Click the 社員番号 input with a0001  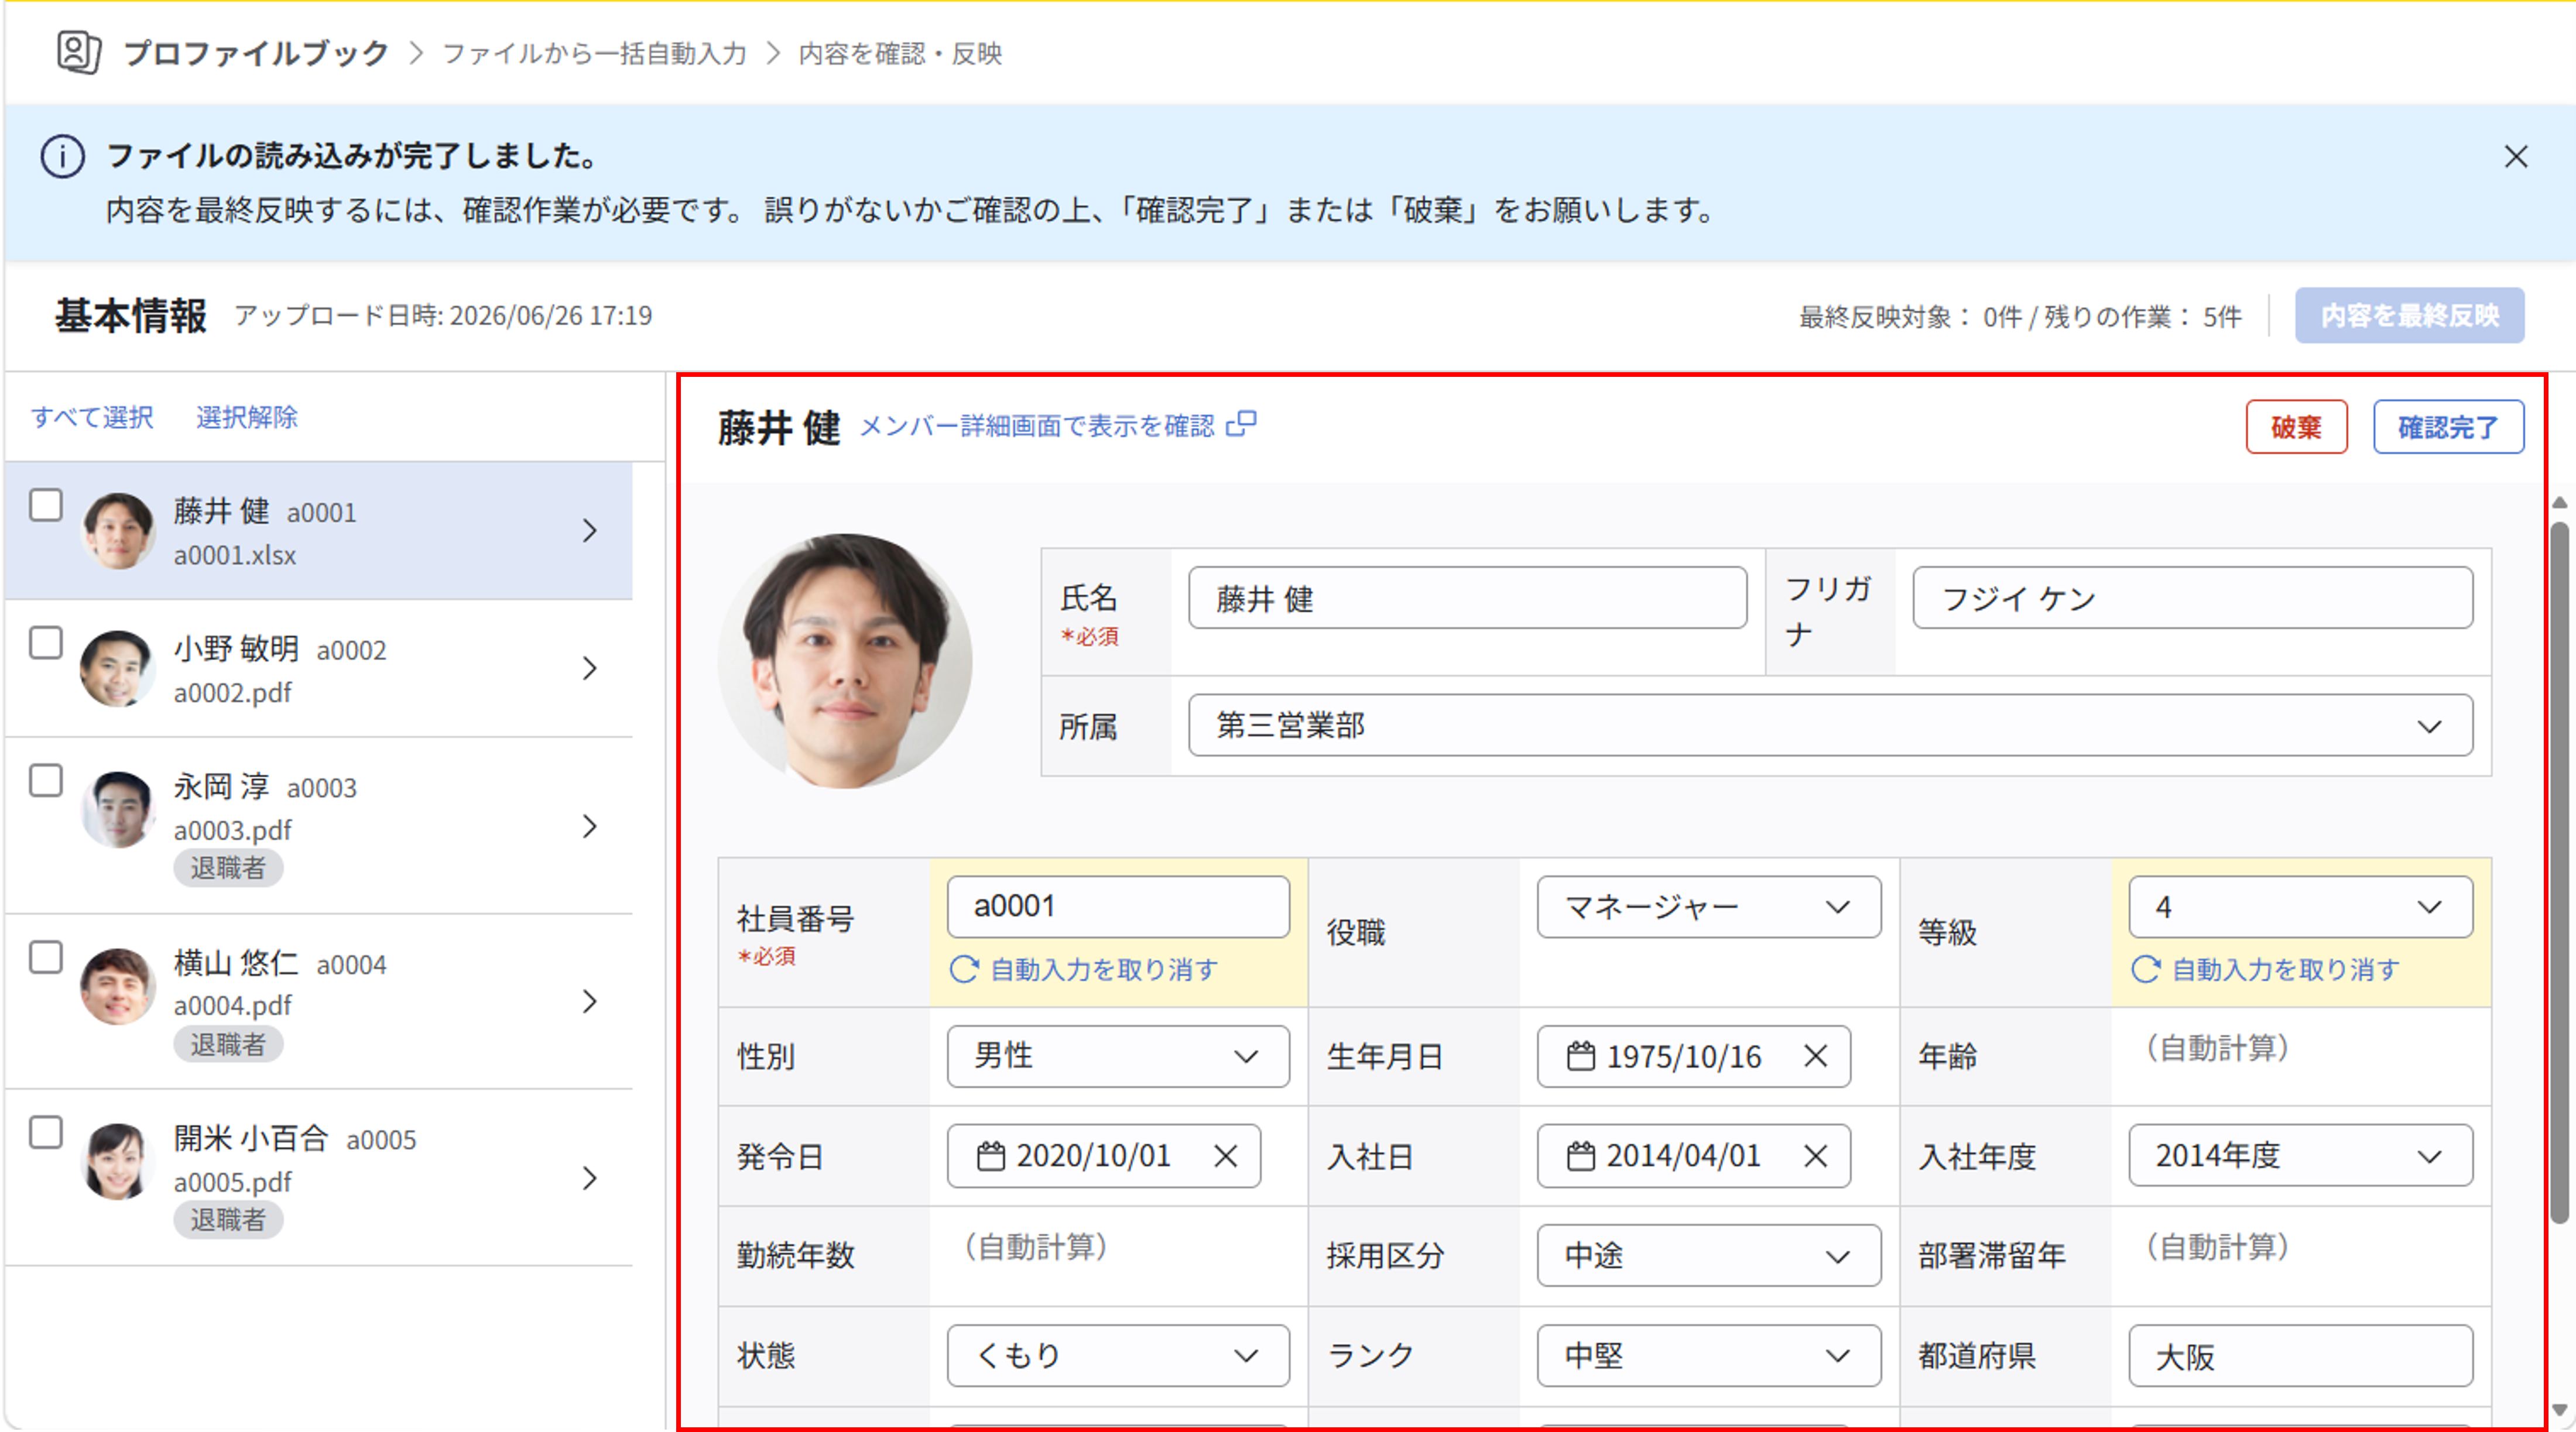click(1118, 908)
